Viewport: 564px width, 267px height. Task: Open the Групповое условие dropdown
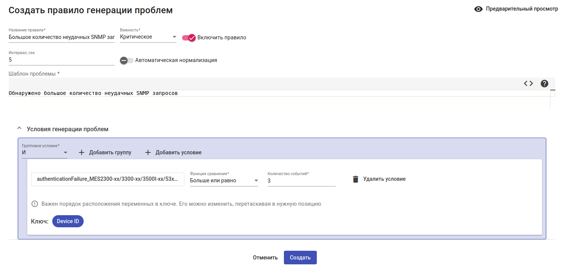45,152
